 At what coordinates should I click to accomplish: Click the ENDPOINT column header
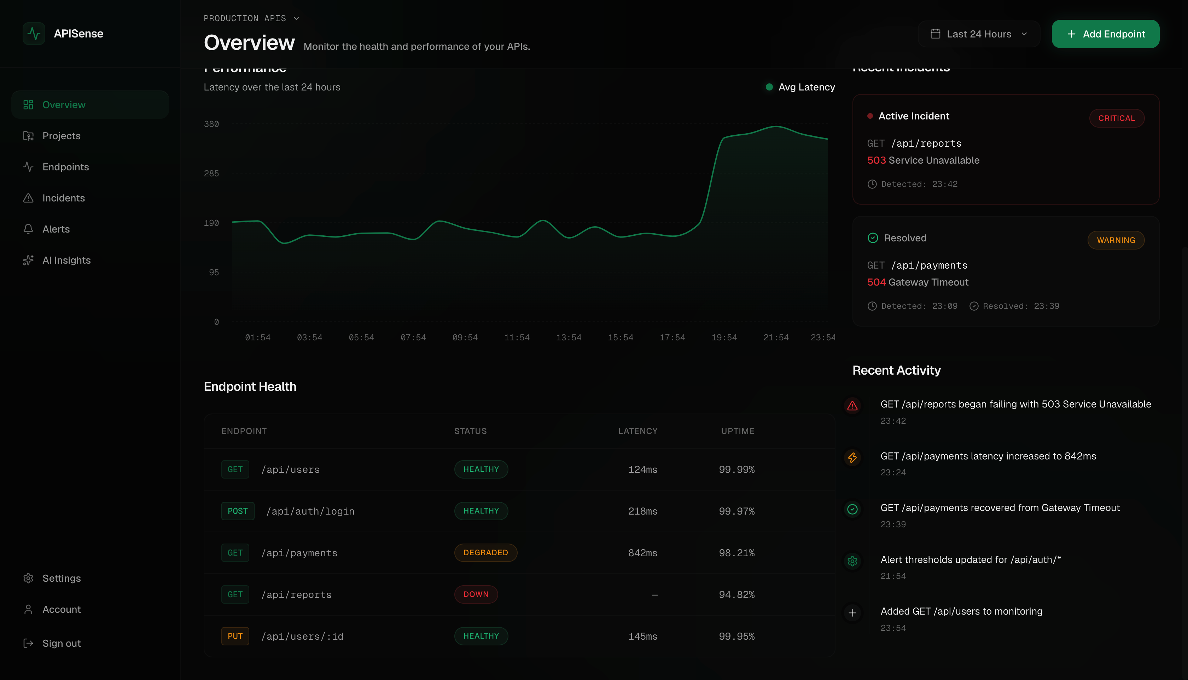tap(244, 431)
